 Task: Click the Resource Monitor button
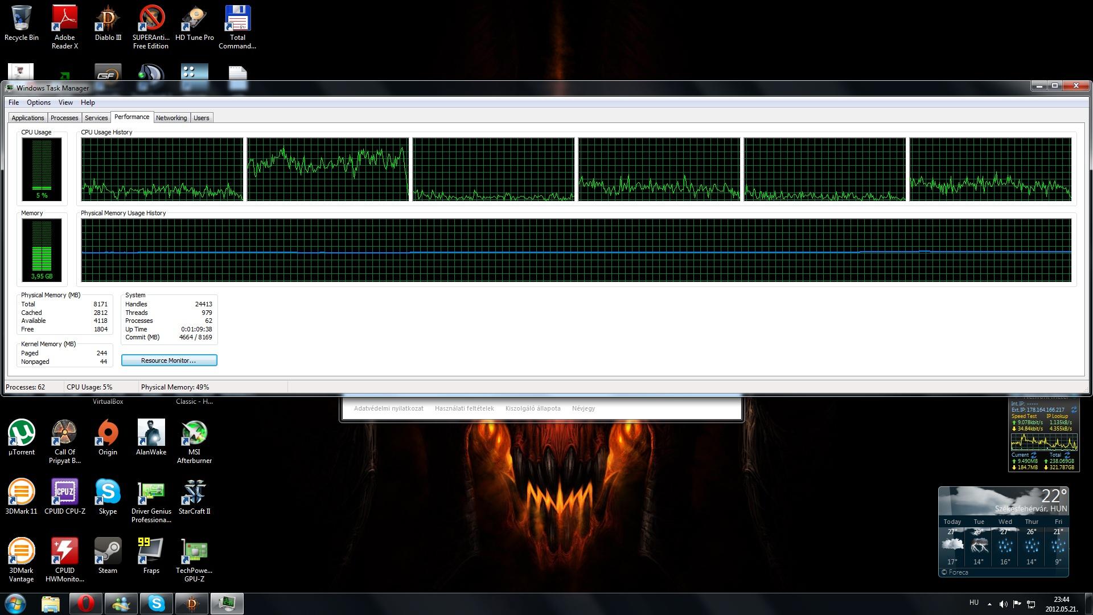(169, 360)
